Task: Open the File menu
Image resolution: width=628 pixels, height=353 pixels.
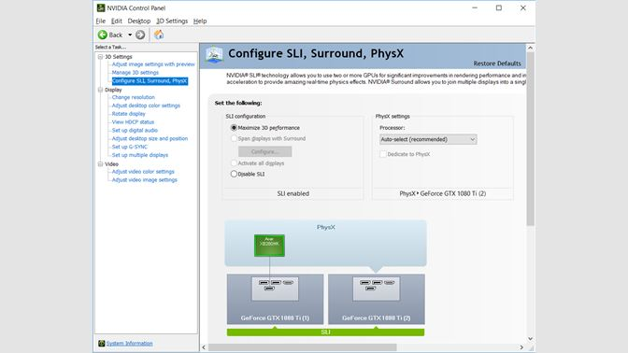Action: [101, 21]
